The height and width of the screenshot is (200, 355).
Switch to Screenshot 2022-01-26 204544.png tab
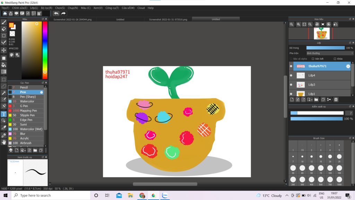(x=72, y=19)
